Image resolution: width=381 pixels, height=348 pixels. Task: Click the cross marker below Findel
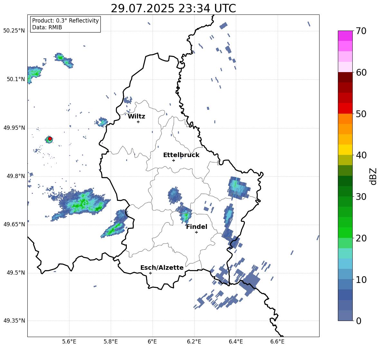[x=196, y=232]
